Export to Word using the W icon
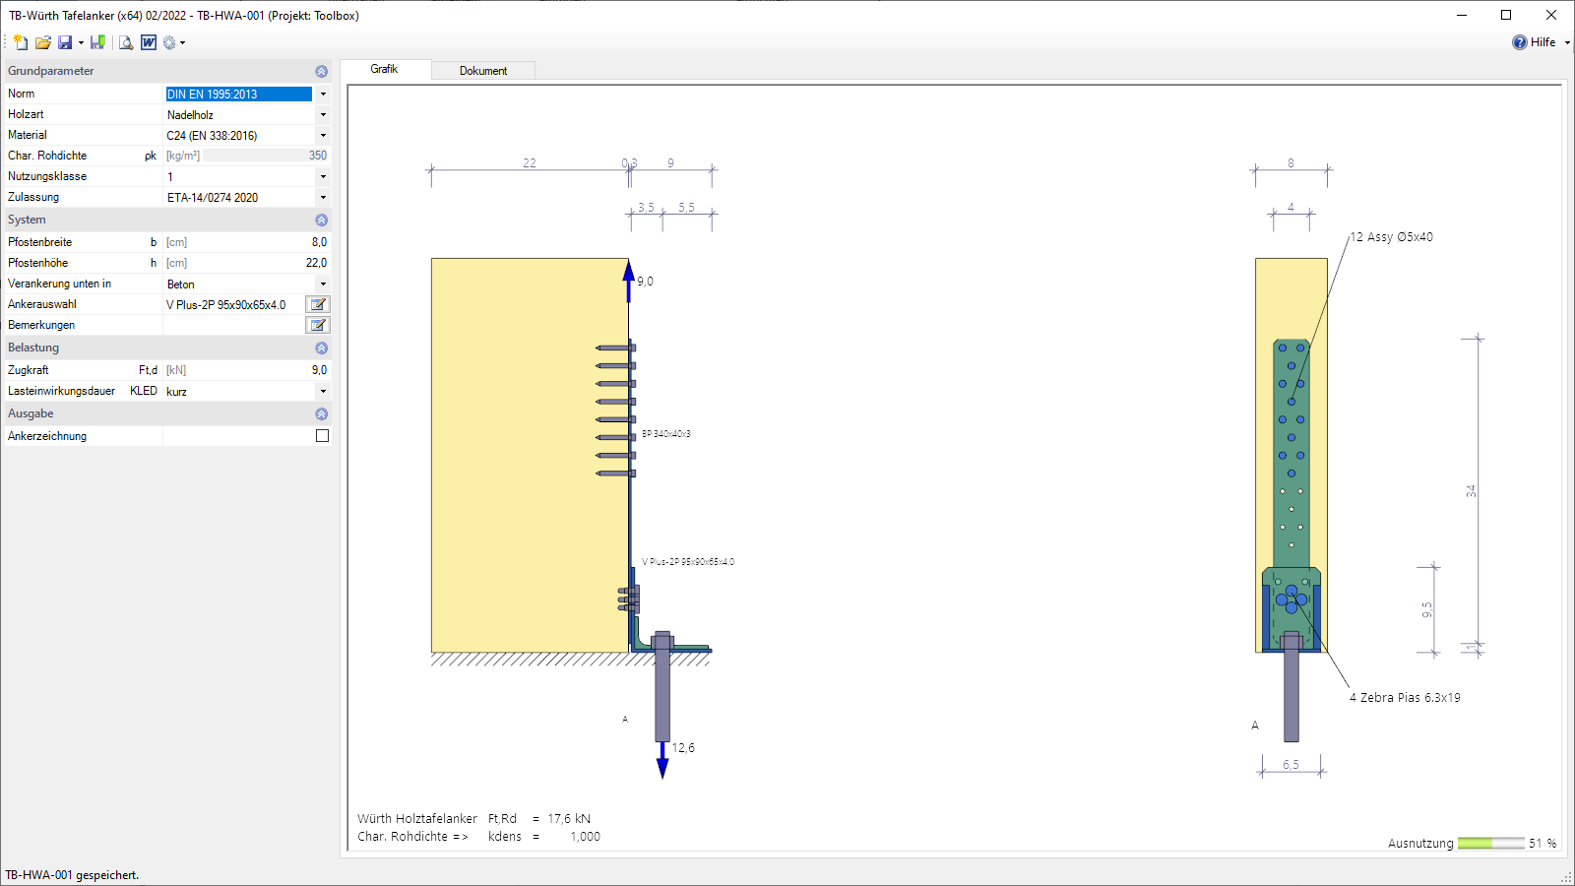 point(149,42)
